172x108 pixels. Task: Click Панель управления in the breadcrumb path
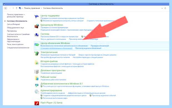32,8
